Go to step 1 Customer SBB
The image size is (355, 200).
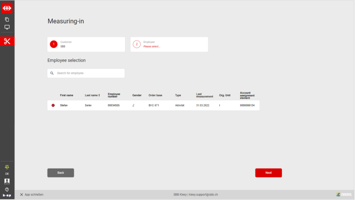[86, 44]
